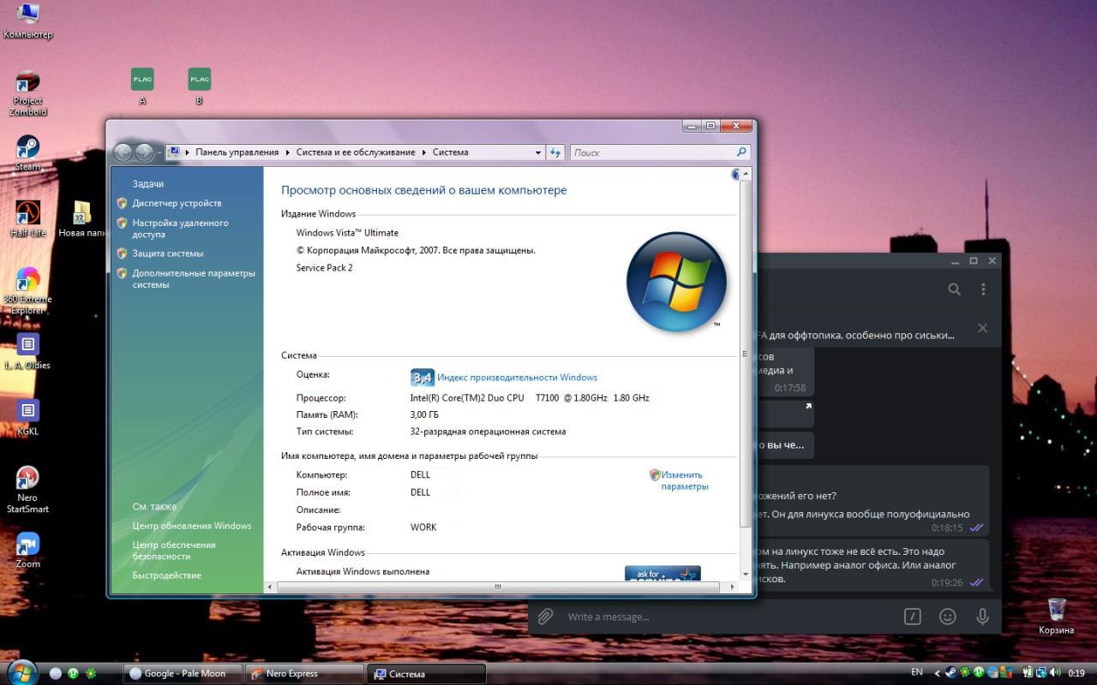This screenshot has width=1097, height=685.
Task: Open the KGKL desktop file
Action: coord(27,417)
